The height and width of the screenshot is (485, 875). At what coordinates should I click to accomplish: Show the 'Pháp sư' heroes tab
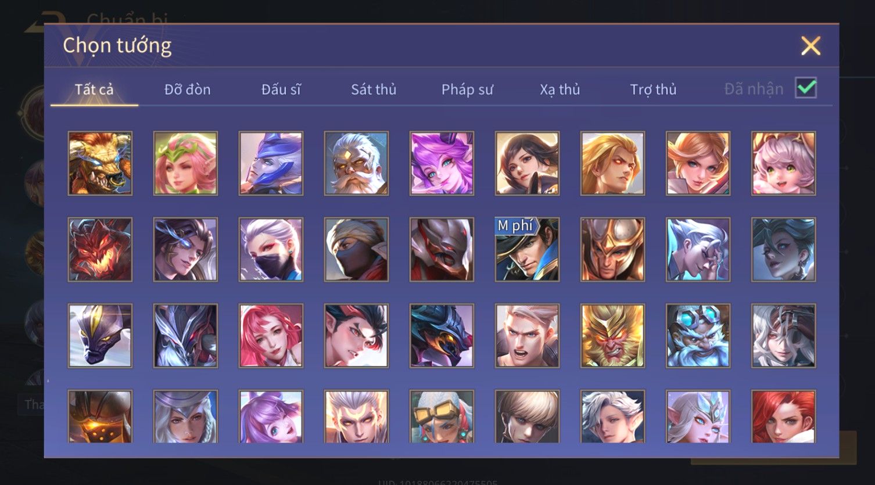(467, 89)
